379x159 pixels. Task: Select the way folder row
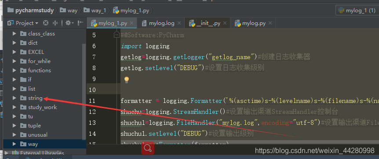point(44,144)
